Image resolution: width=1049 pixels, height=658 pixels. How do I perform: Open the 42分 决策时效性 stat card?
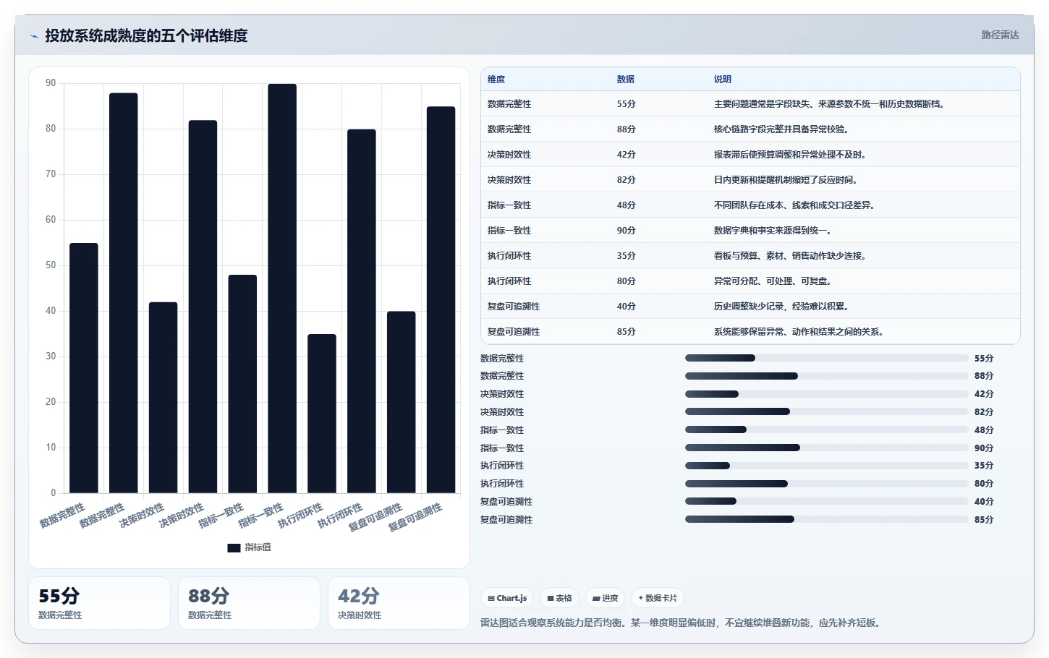click(399, 603)
